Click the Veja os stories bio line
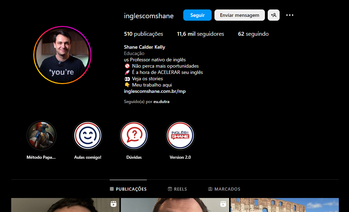 click(x=144, y=78)
